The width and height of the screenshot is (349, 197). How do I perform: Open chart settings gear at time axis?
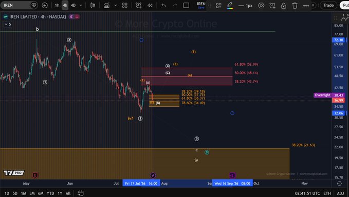[x=339, y=184]
